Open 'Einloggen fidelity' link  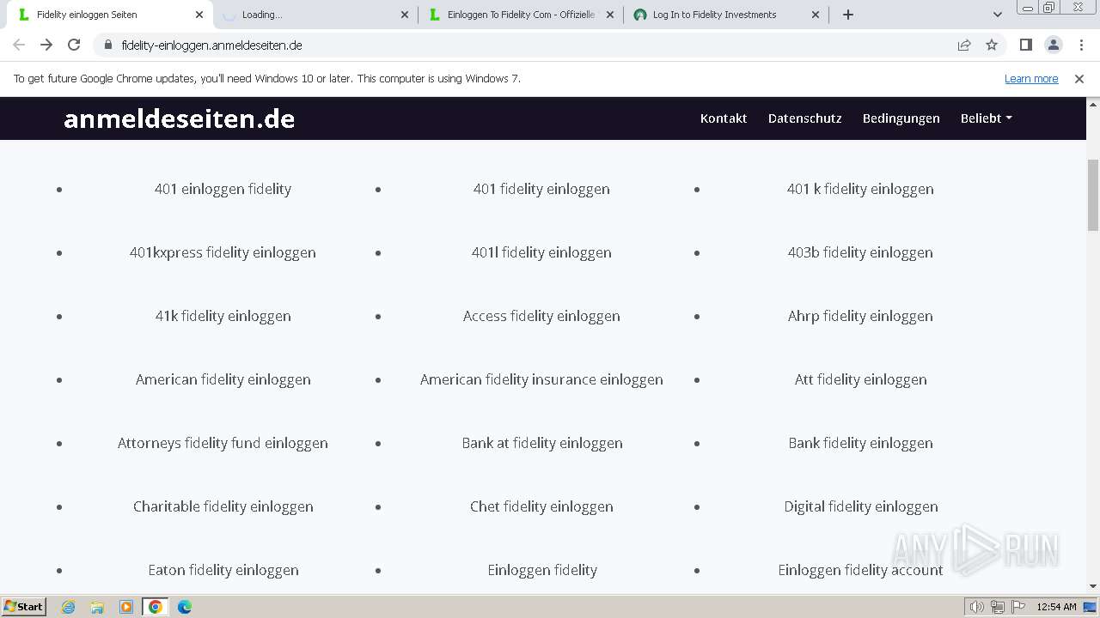click(x=541, y=570)
